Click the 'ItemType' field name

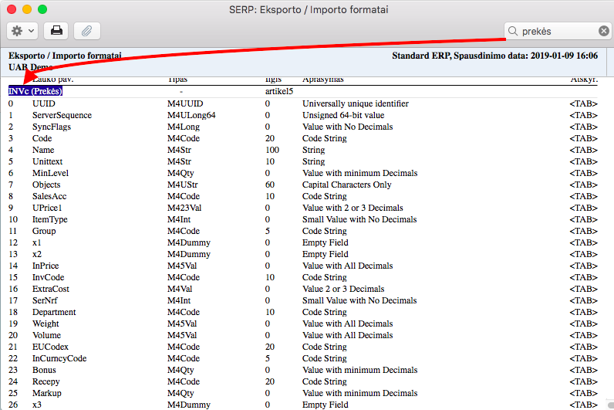(49, 219)
